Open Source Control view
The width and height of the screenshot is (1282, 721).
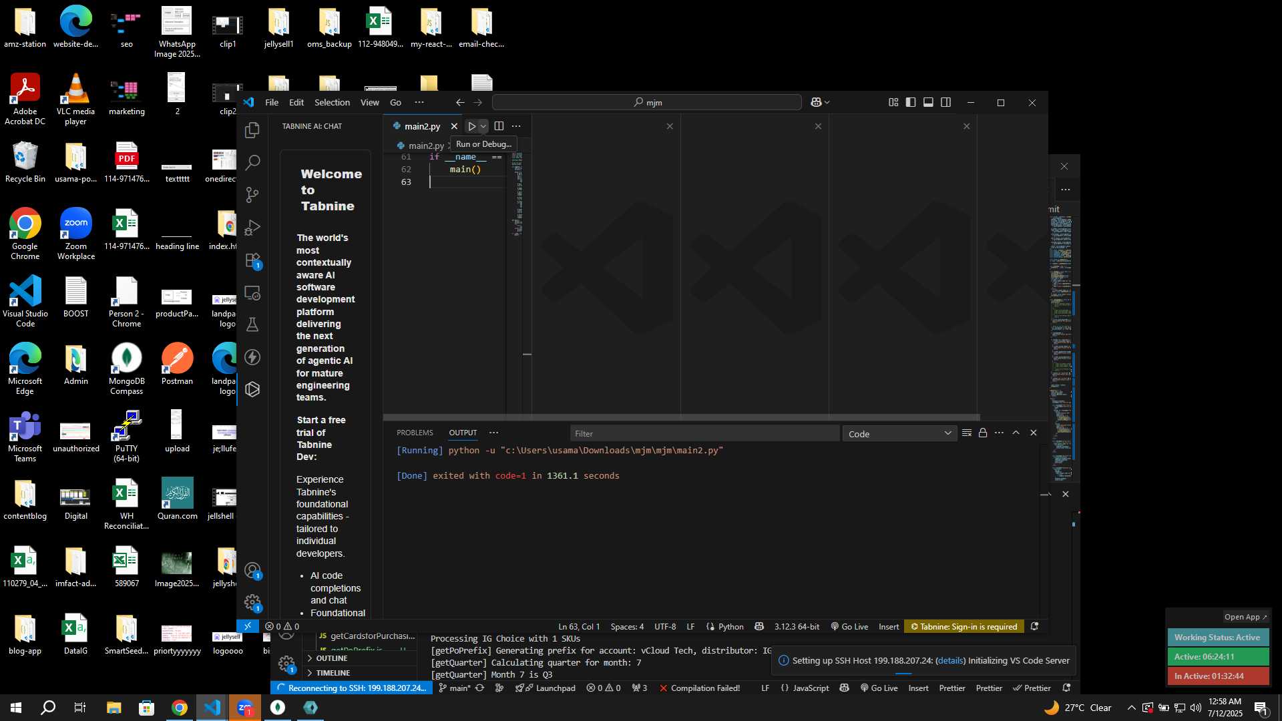click(x=252, y=195)
